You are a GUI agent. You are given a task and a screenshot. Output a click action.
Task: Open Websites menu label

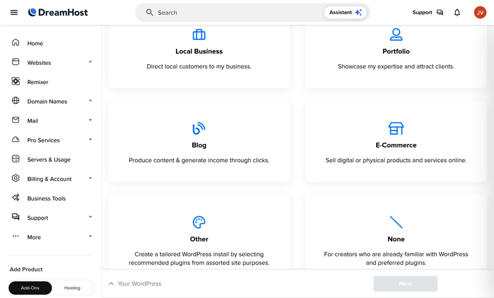39,63
